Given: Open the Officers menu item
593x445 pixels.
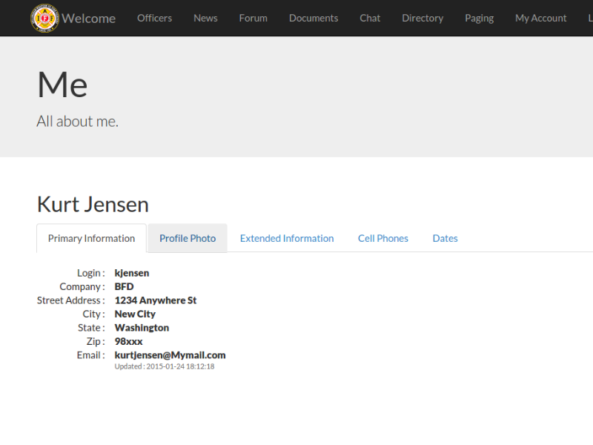Looking at the screenshot, I should click(x=154, y=18).
